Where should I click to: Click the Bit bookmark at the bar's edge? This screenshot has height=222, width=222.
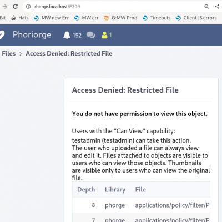[3, 18]
